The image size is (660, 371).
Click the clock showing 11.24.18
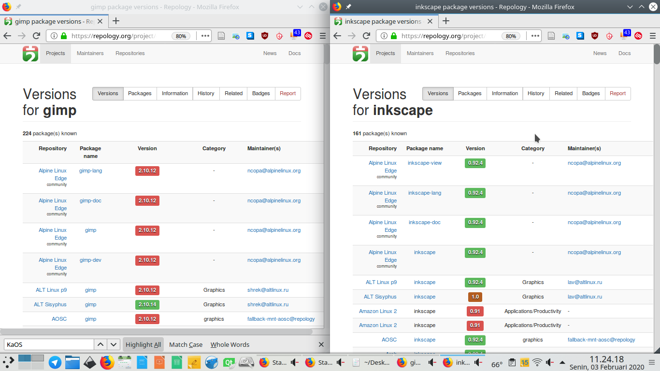point(606,362)
